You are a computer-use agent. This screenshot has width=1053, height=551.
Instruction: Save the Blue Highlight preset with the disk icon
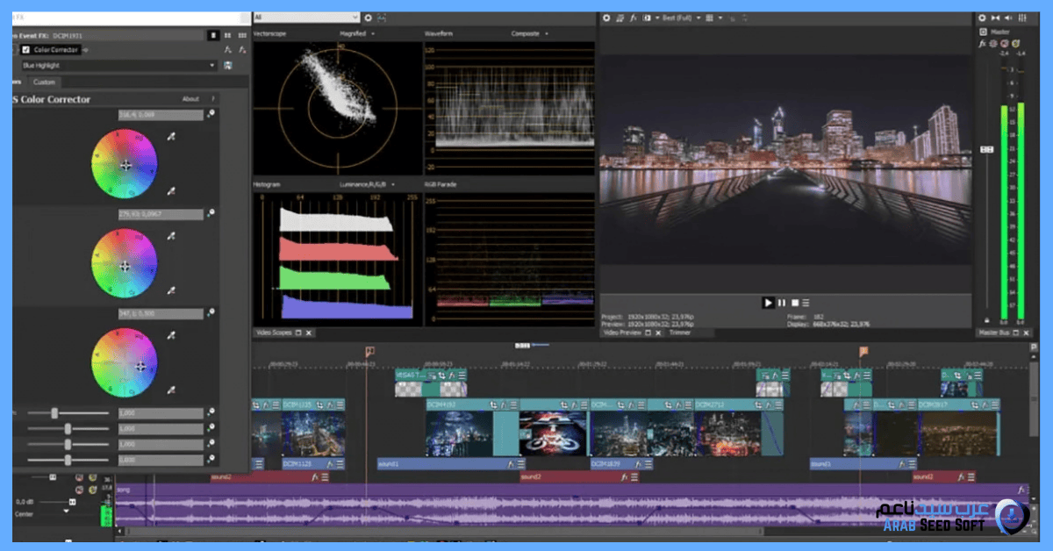point(228,66)
